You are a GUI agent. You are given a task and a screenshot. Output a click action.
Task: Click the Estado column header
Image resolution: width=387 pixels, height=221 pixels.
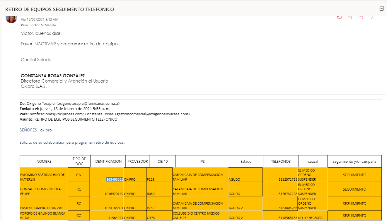pyautogui.click(x=246, y=161)
